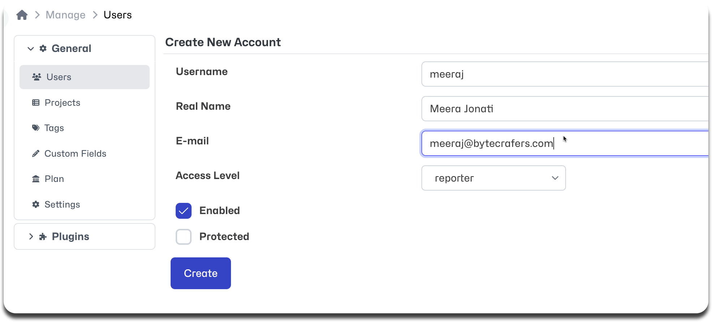Screen dimensions: 712x322
Task: Collapse the General section chevron
Action: pos(31,48)
